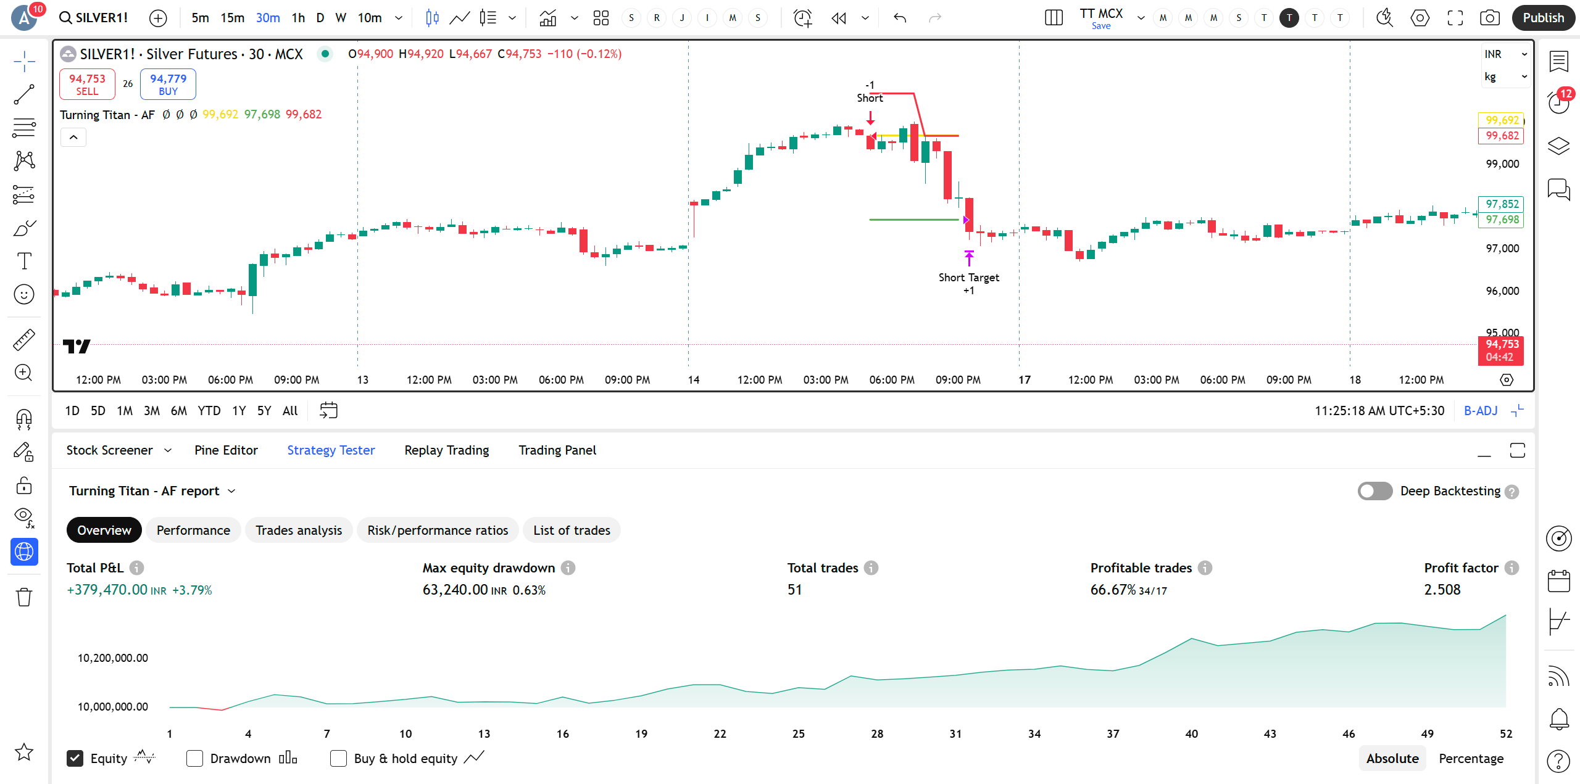
Task: Open the chats speech bubble icon
Action: [1559, 189]
